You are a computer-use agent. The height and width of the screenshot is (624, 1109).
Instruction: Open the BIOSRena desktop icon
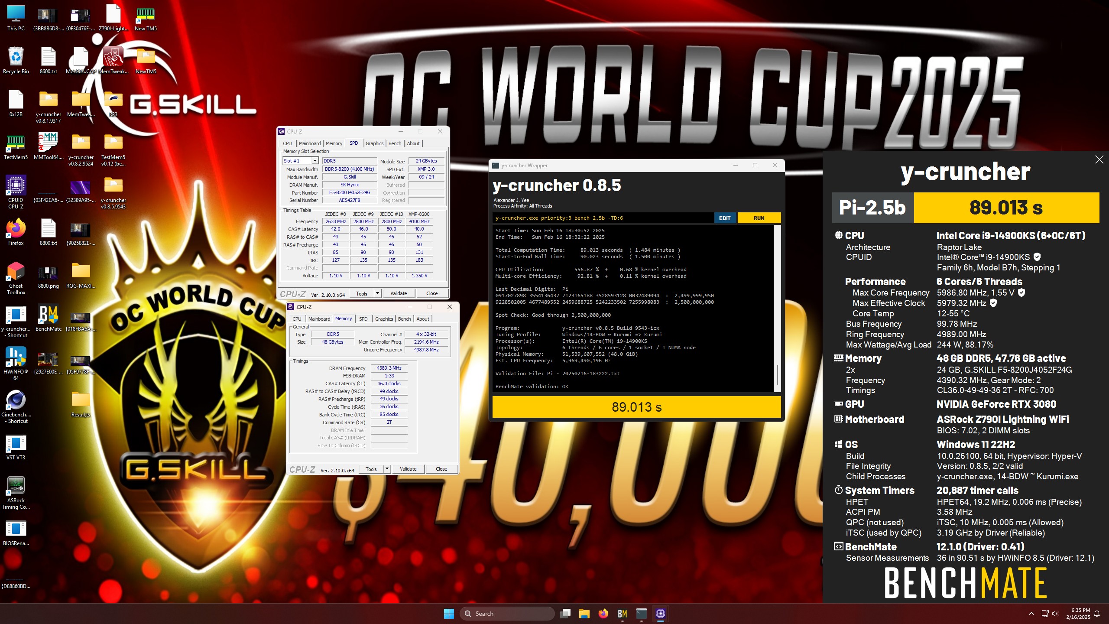point(16,533)
